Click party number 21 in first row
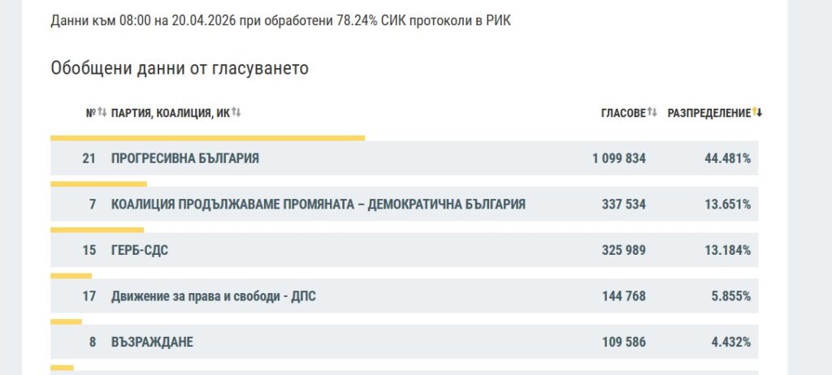Screen dimensions: 832x375 [89, 158]
